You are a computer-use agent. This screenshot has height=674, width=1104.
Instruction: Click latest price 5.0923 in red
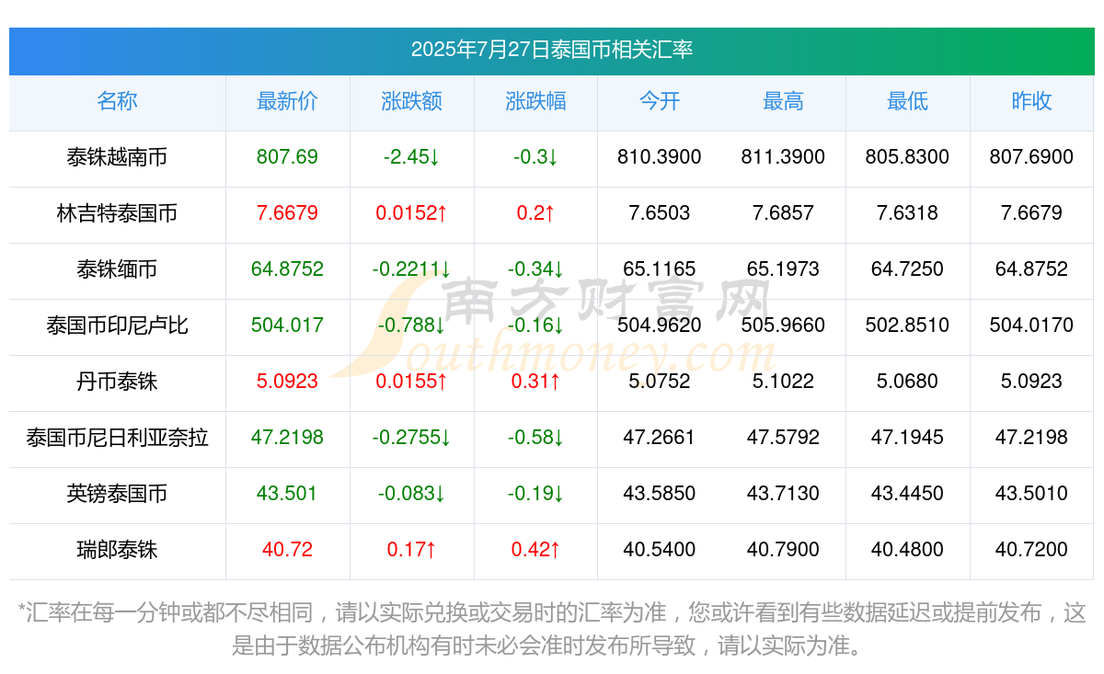click(x=287, y=382)
